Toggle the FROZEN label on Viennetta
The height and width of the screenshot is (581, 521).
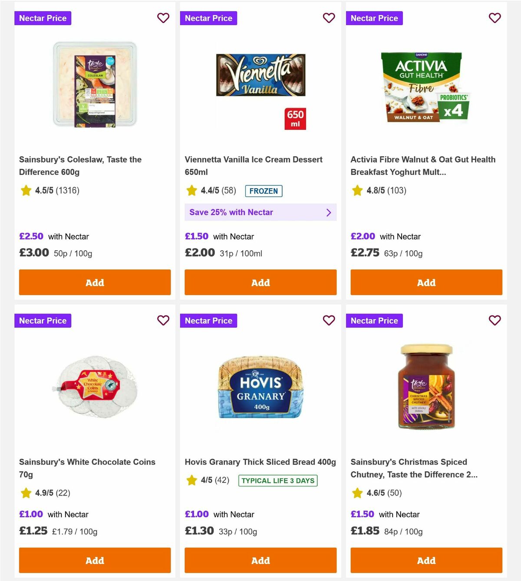264,191
